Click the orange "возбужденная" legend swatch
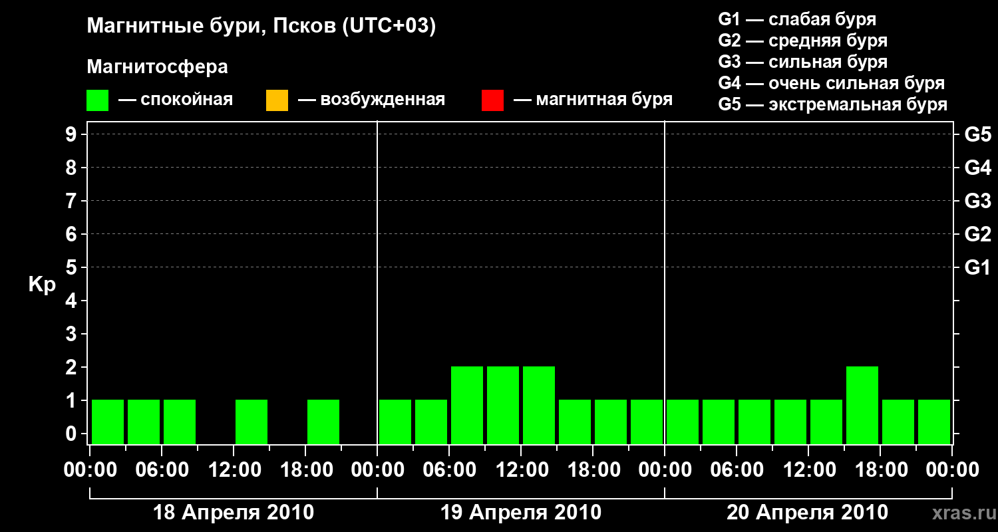Screen dimensions: 998x532 click(277, 100)
